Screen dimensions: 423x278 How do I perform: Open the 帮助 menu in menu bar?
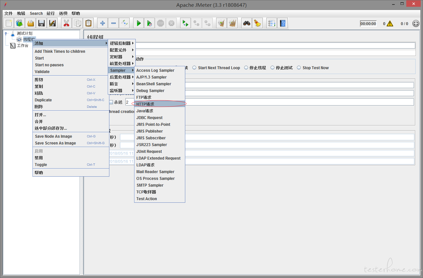pos(76,14)
